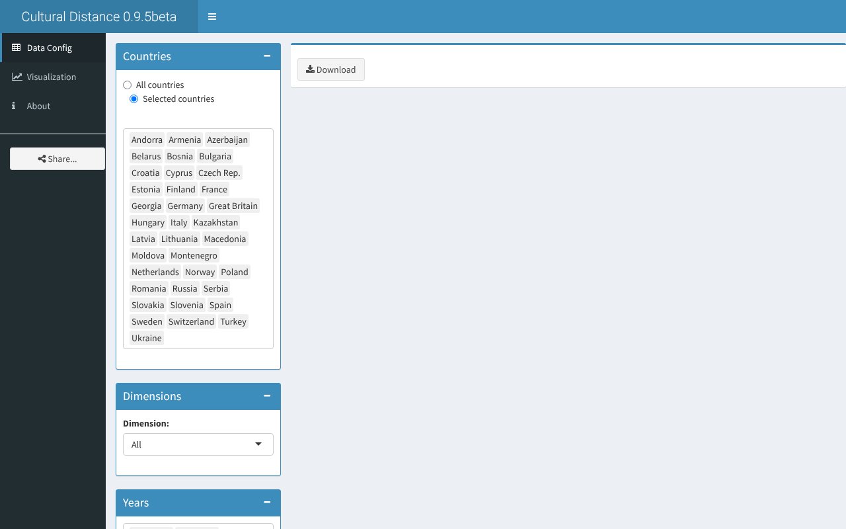Open the Visualization menu item

click(x=52, y=77)
